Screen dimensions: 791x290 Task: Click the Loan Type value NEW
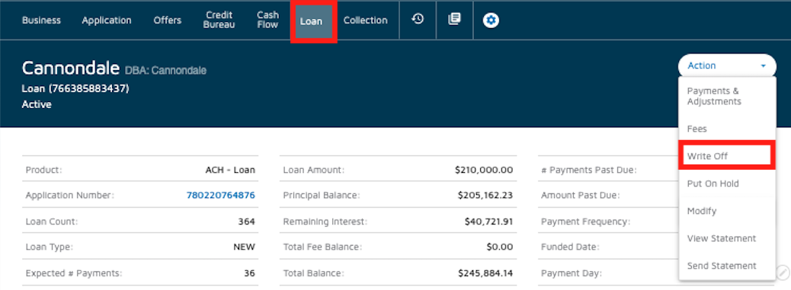pos(244,247)
